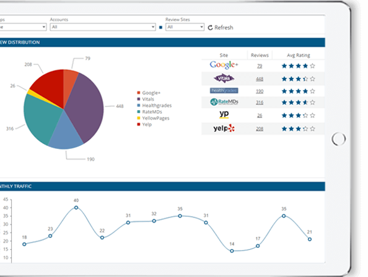The height and width of the screenshot is (277, 368).
Task: Toggle YellowPages legend swatch
Action: pyautogui.click(x=139, y=118)
